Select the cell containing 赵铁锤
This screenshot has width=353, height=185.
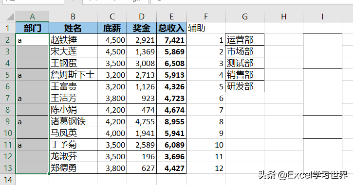(x=73, y=40)
